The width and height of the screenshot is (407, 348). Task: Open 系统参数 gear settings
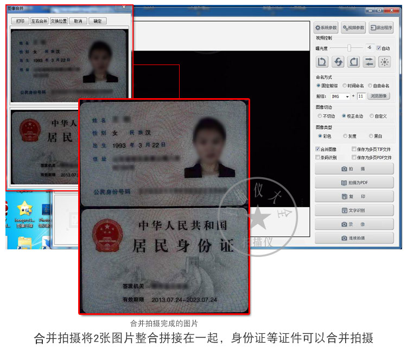tap(326, 28)
